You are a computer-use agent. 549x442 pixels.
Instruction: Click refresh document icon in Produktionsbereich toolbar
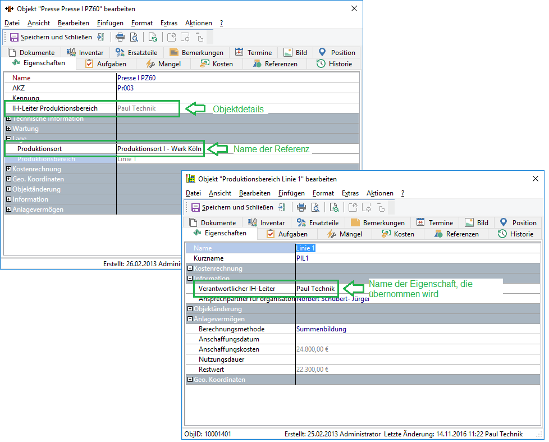(x=334, y=207)
